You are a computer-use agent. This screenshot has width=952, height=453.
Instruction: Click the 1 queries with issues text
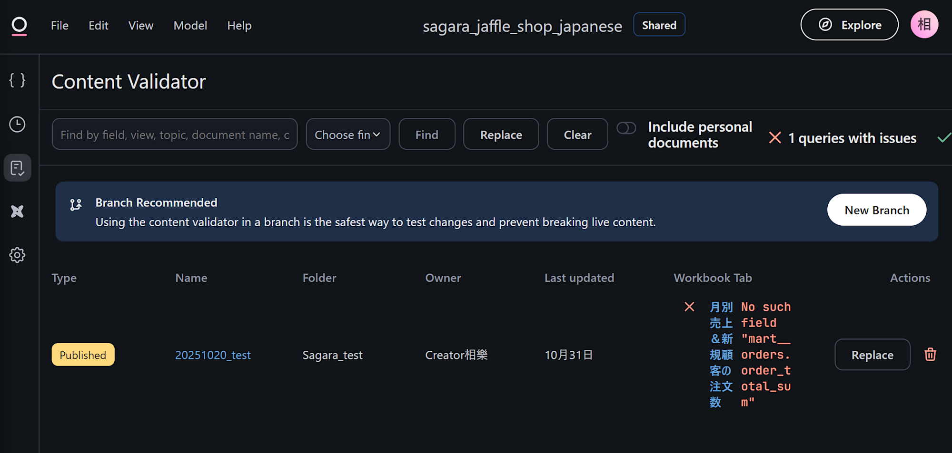[x=852, y=138]
